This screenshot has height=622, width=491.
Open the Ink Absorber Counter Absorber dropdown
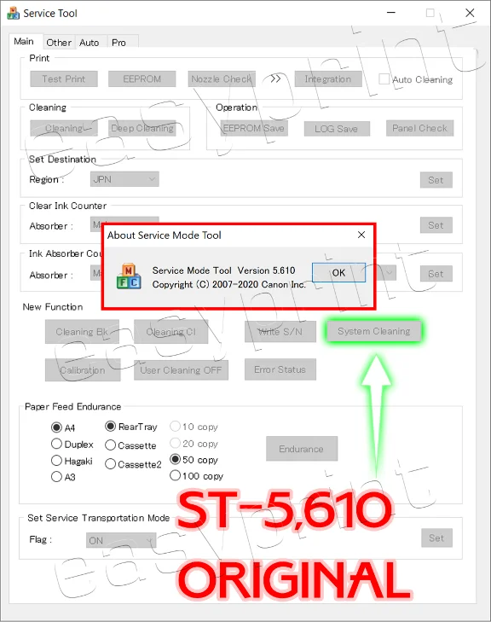(x=96, y=273)
